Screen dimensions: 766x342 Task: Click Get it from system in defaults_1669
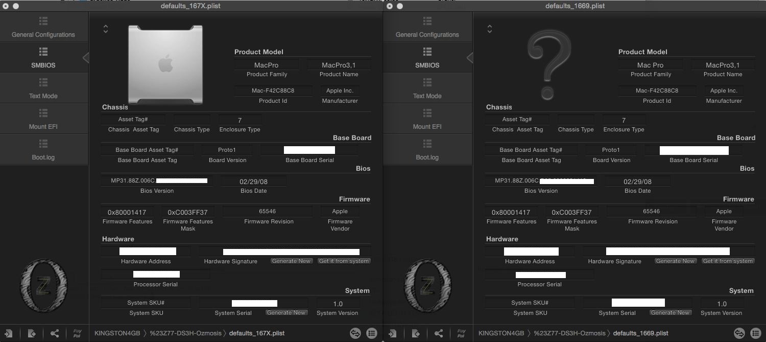coord(728,261)
